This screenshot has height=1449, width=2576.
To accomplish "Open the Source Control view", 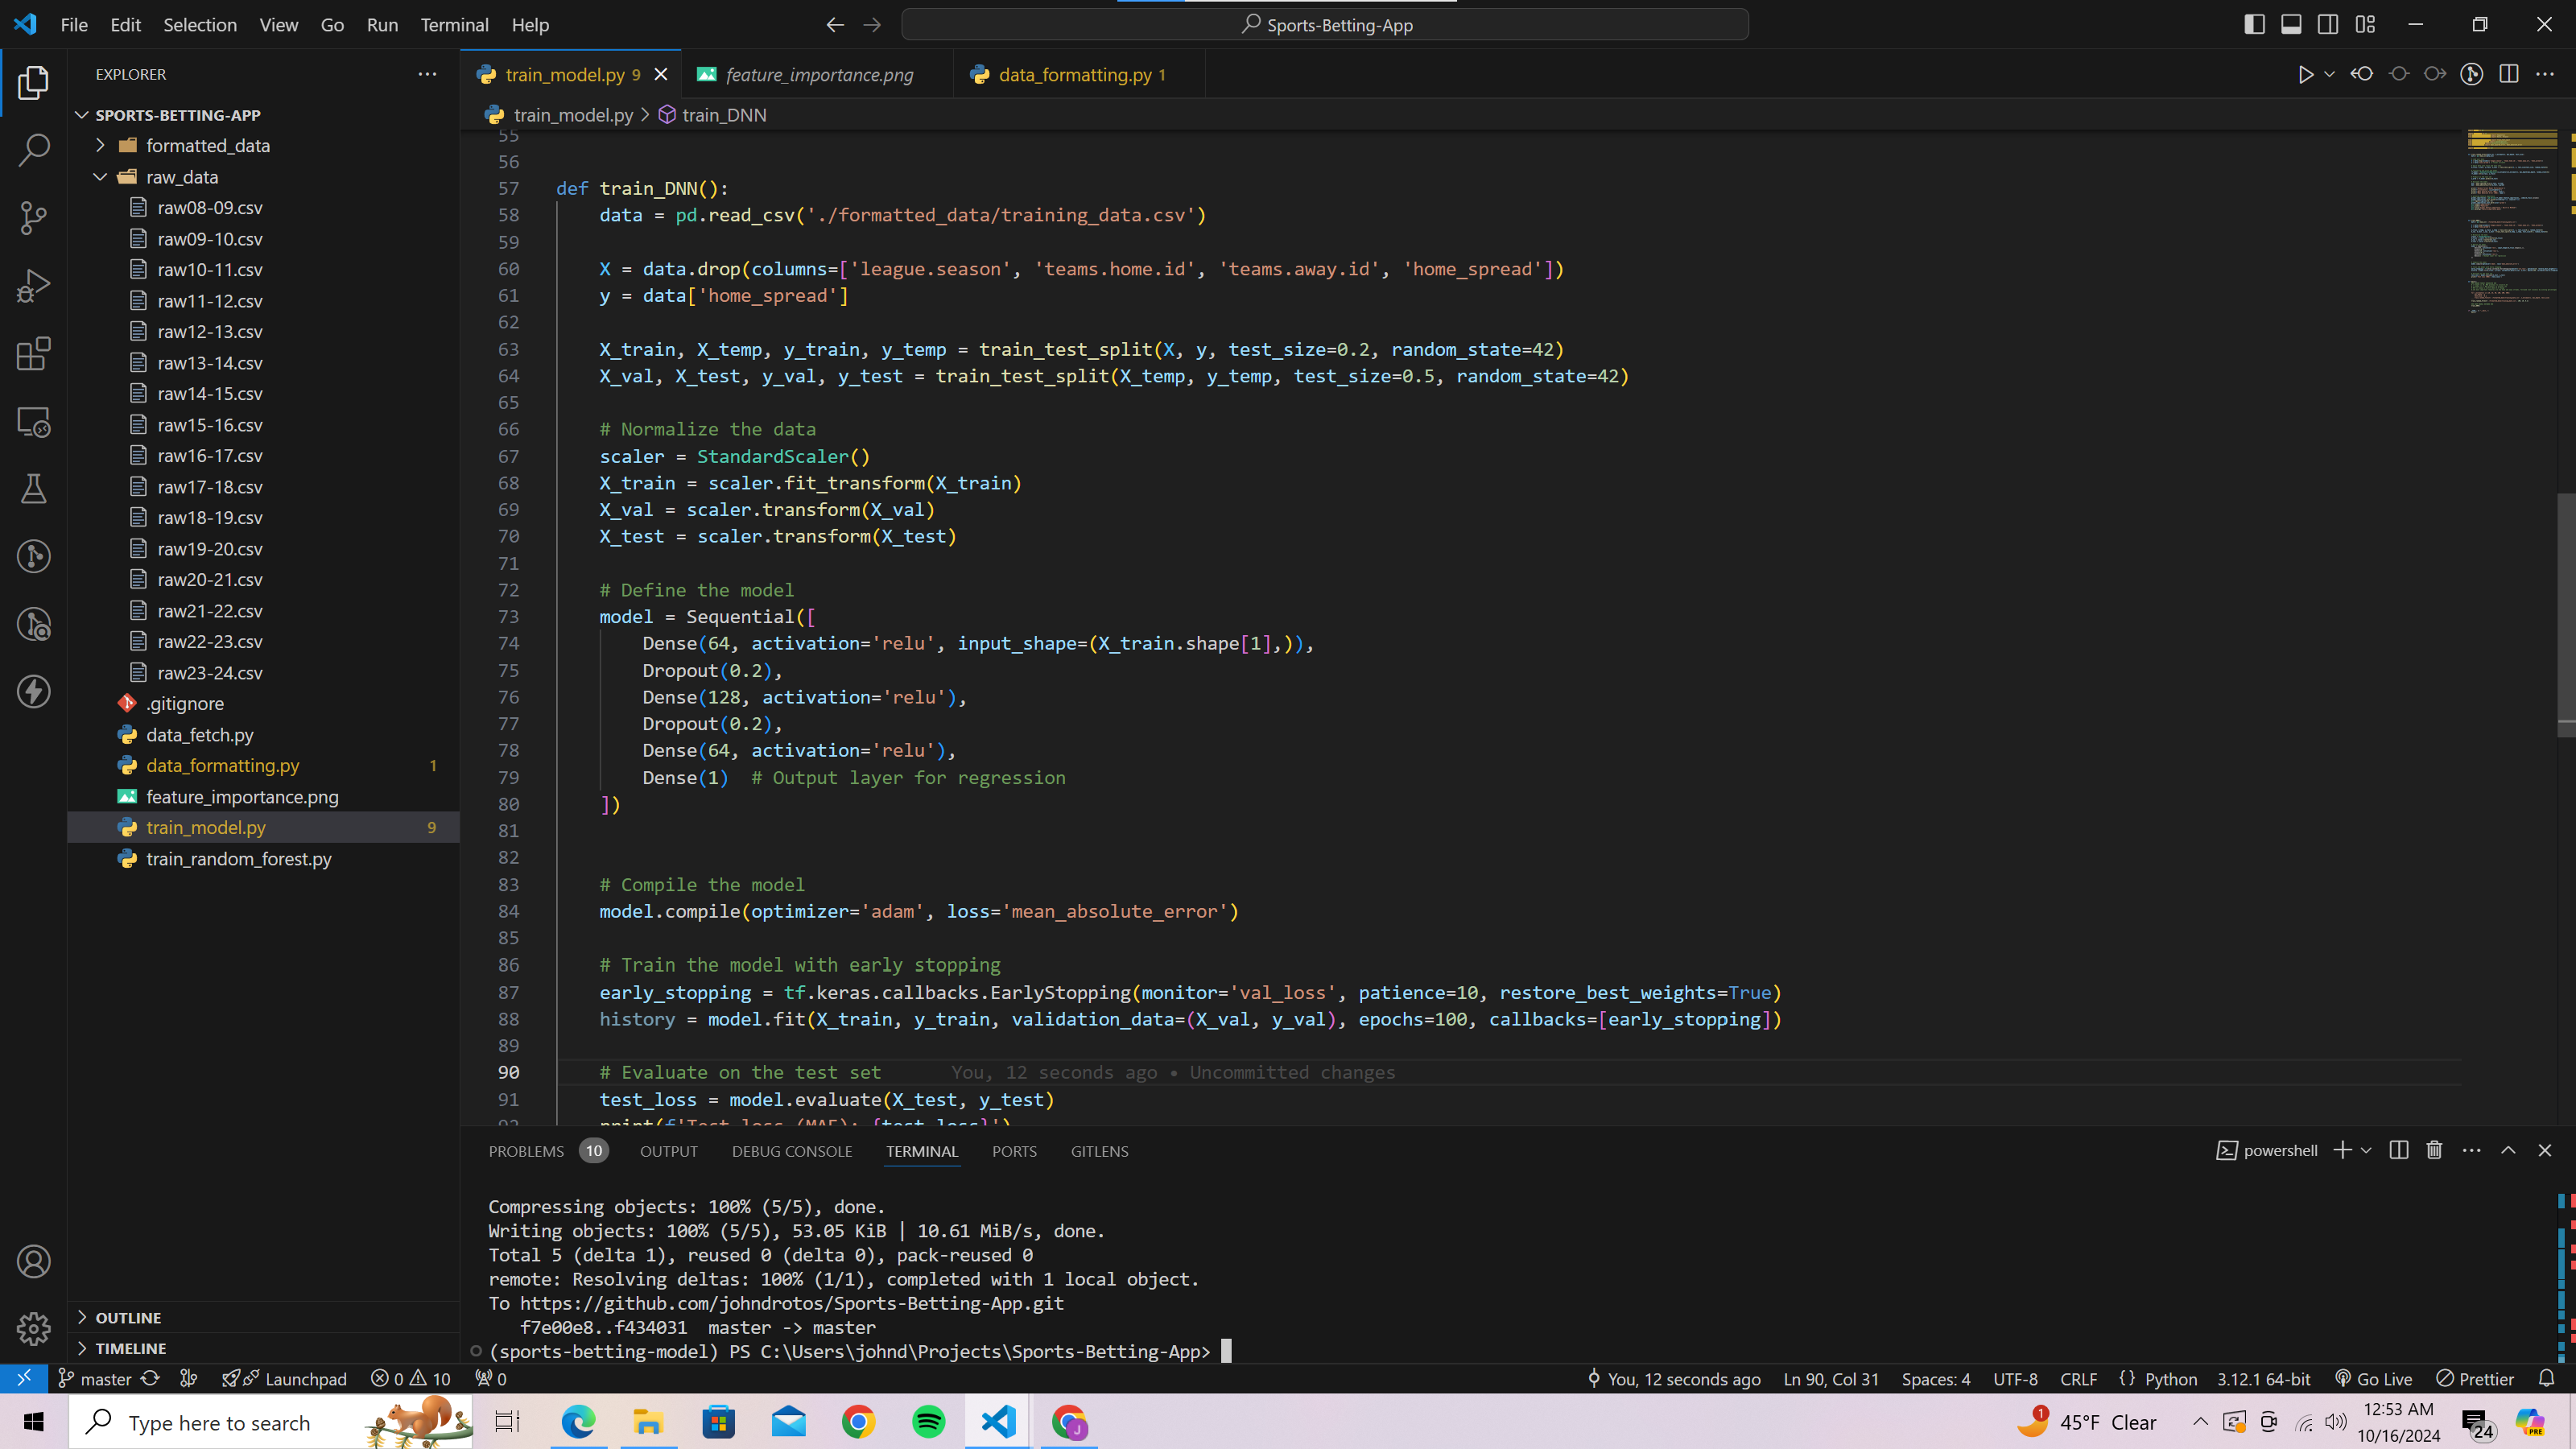I will tap(33, 217).
